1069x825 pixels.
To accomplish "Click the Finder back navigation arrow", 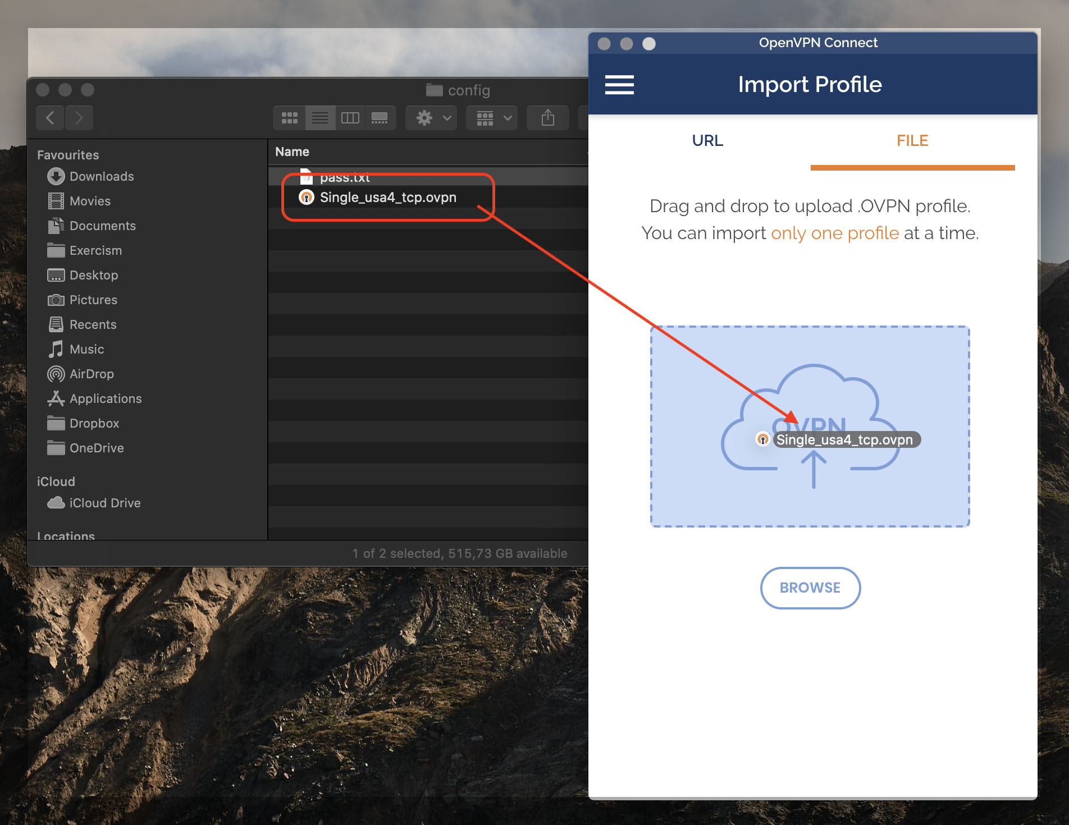I will [49, 118].
